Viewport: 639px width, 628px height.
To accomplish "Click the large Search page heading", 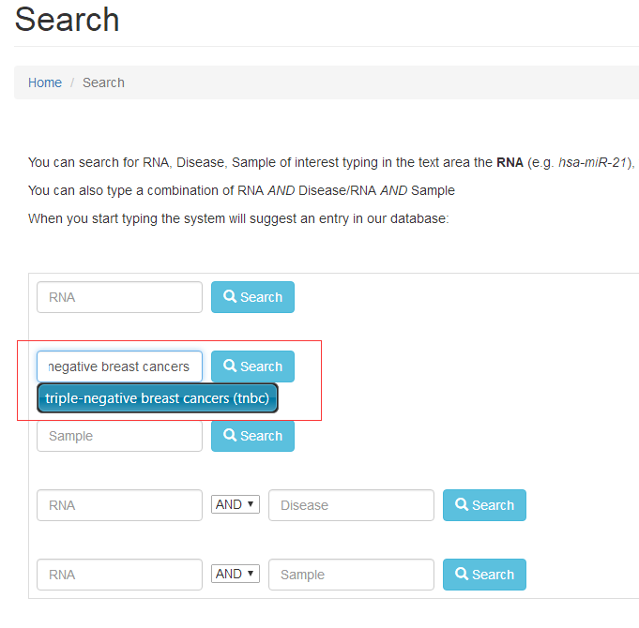I will (x=68, y=20).
